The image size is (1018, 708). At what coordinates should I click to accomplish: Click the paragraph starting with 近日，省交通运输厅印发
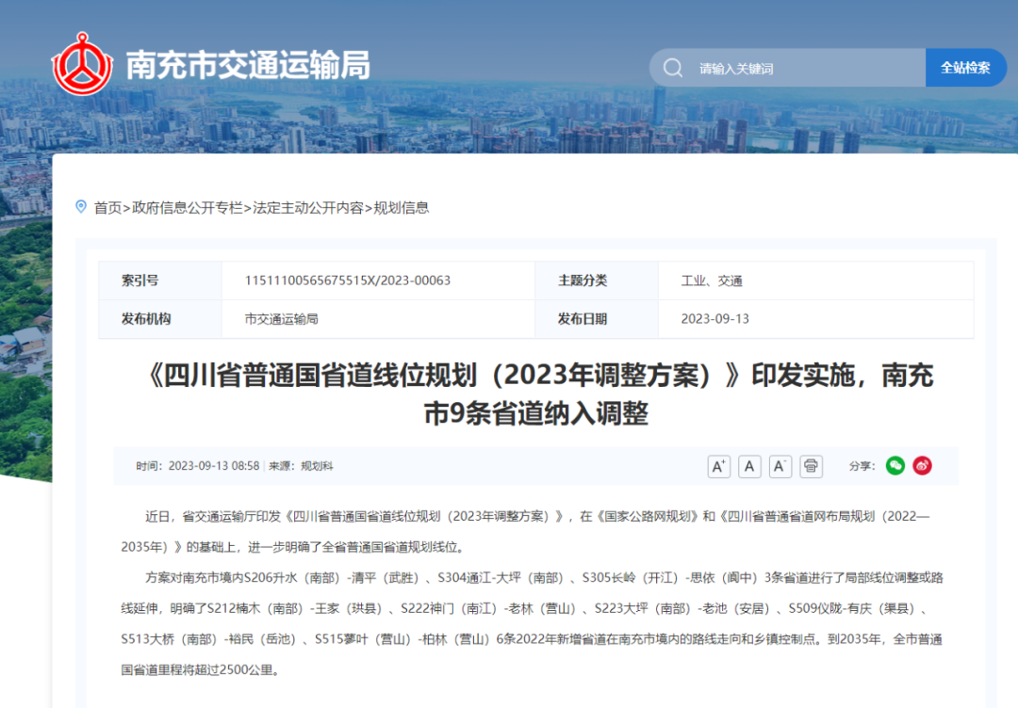[526, 532]
